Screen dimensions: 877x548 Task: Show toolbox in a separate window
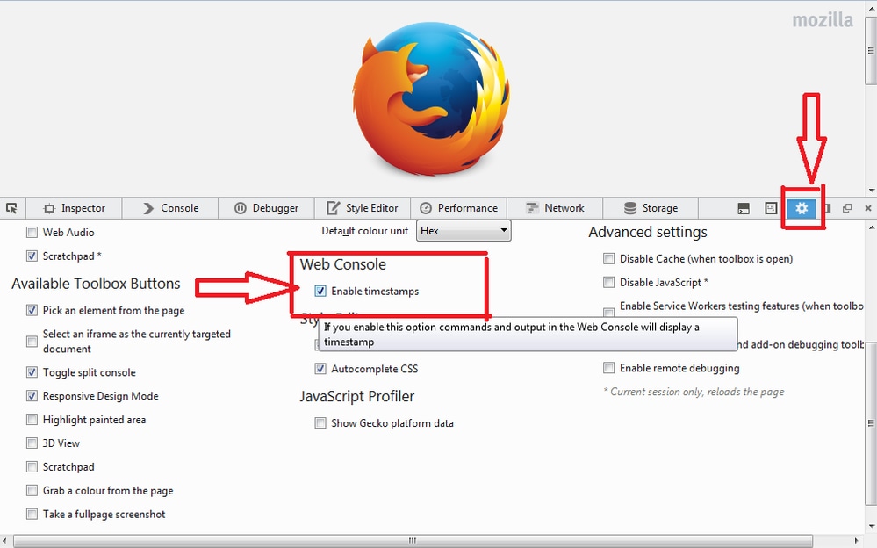(847, 208)
